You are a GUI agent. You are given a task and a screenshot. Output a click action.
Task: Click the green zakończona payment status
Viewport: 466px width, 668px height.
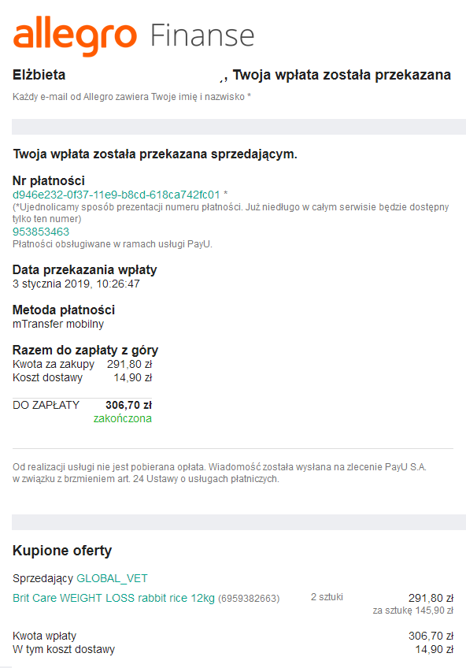click(x=123, y=418)
